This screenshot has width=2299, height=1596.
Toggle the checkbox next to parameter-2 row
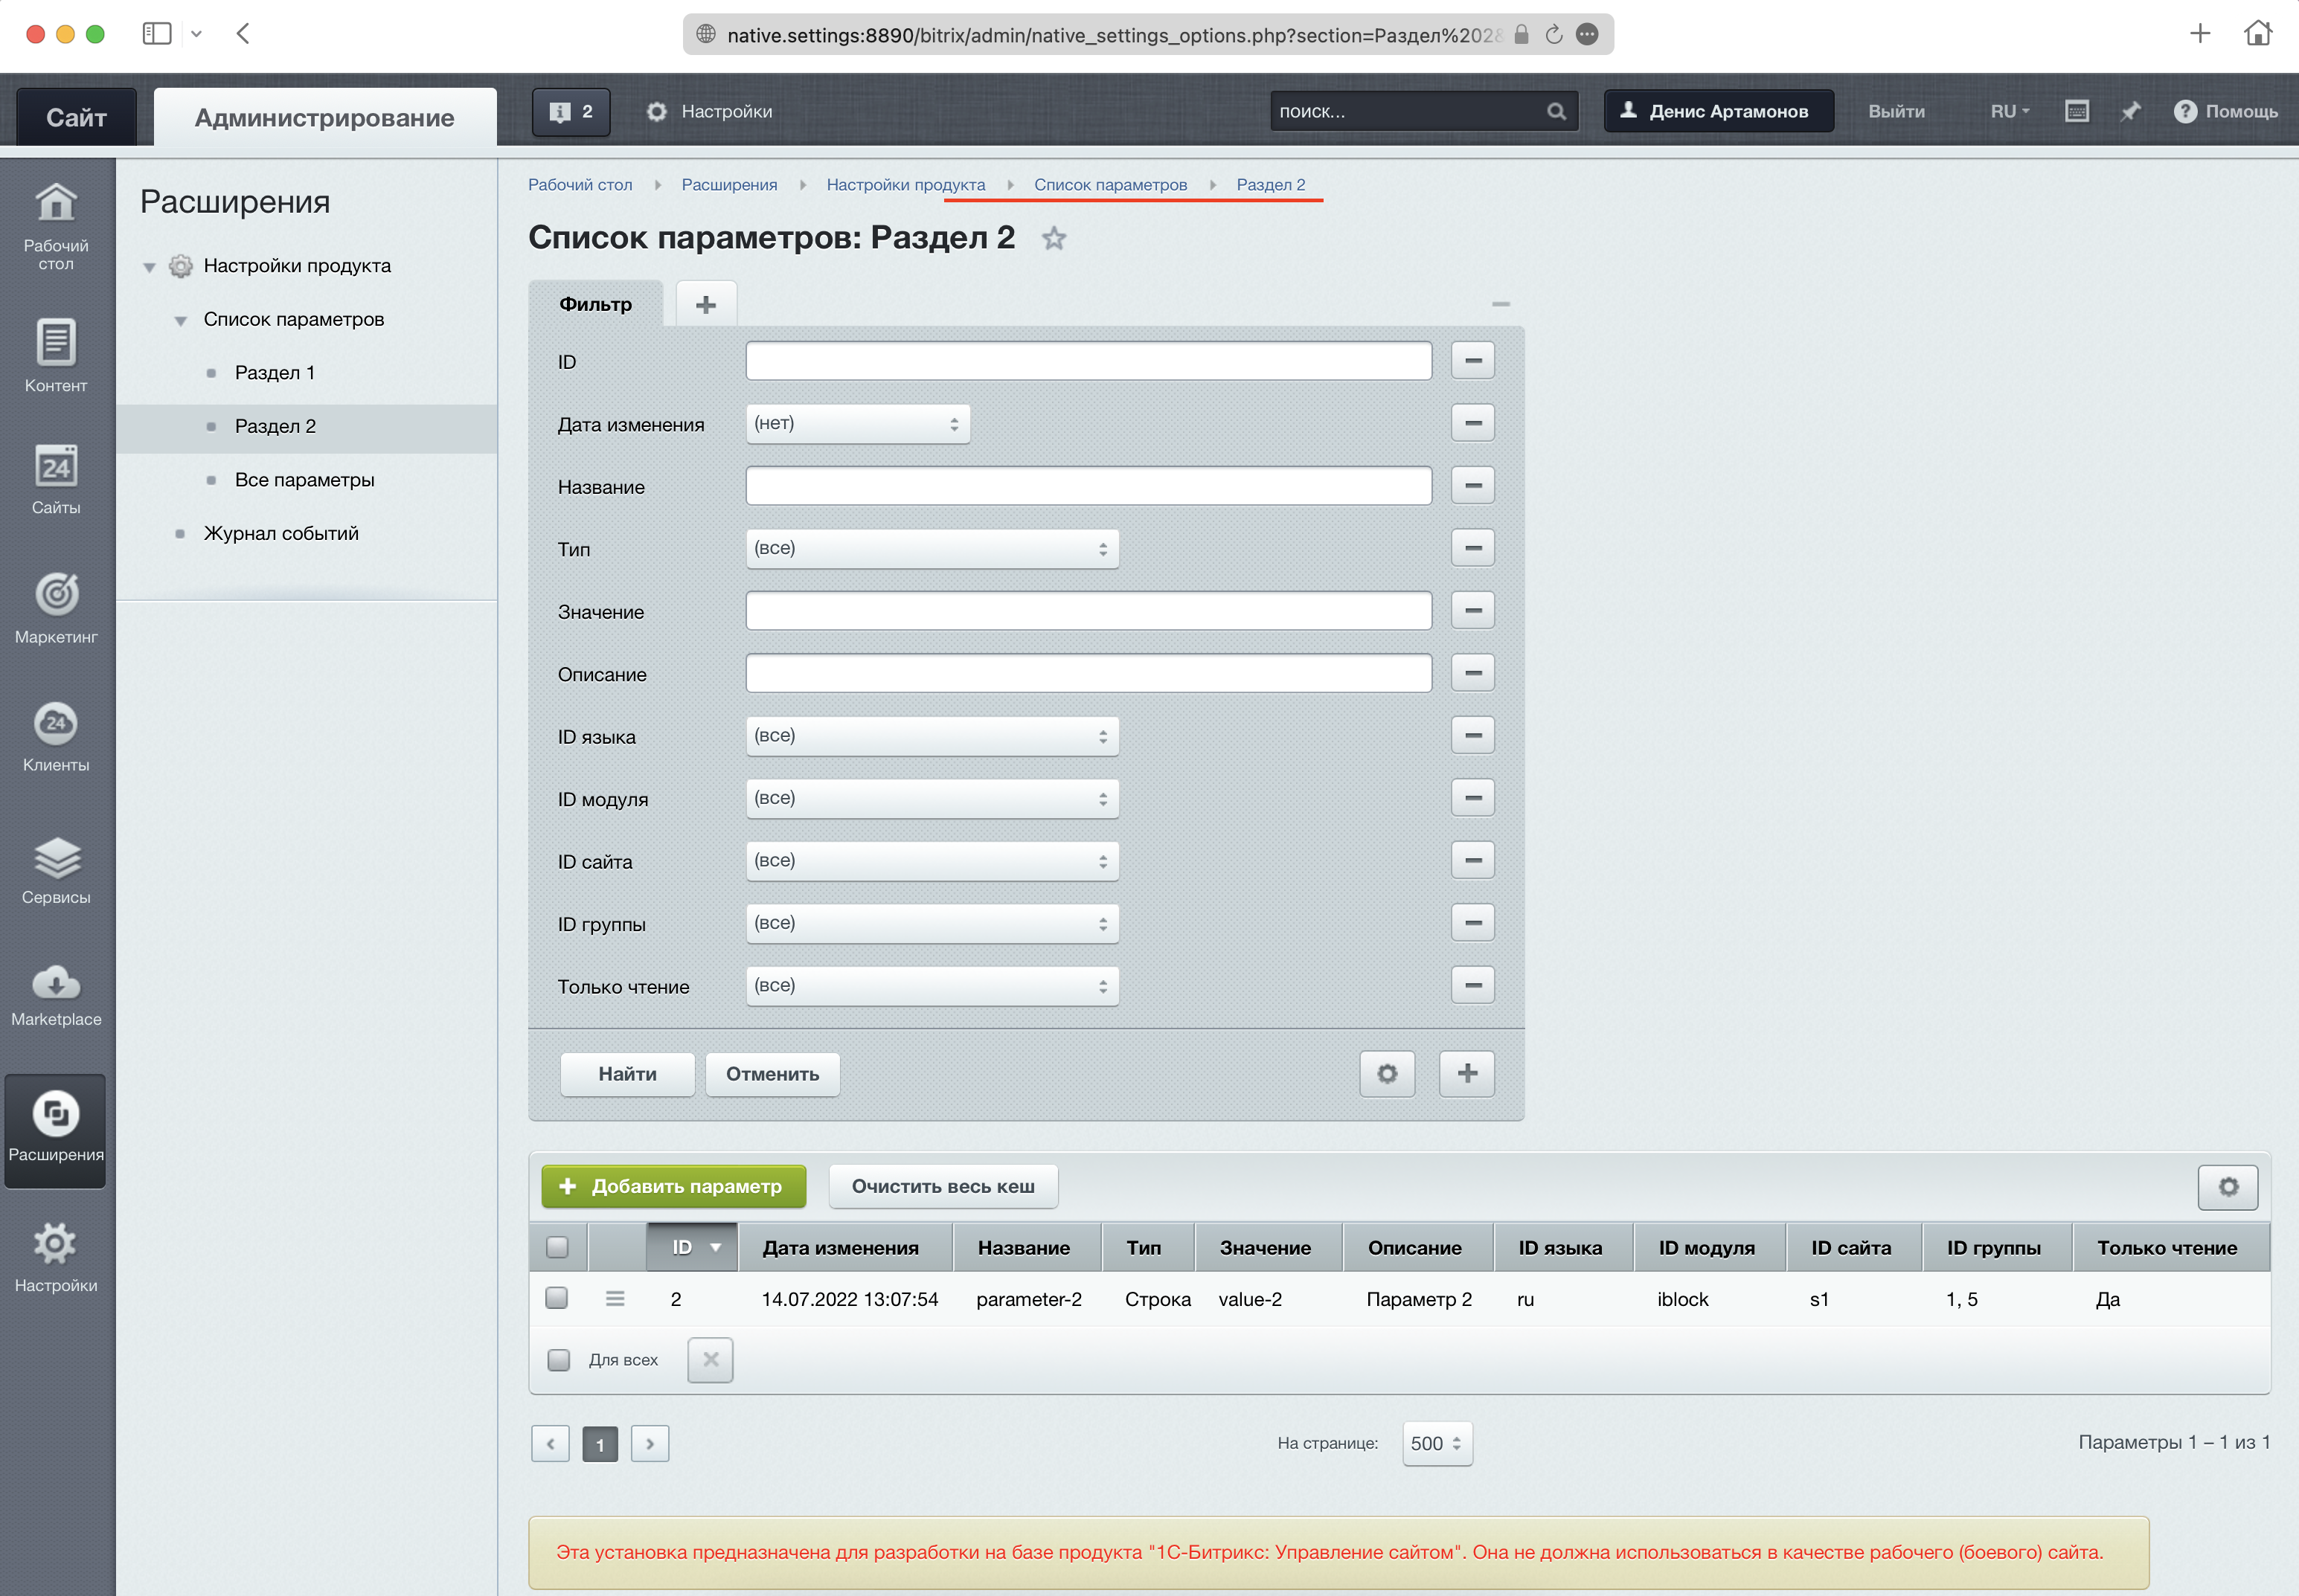[559, 1298]
